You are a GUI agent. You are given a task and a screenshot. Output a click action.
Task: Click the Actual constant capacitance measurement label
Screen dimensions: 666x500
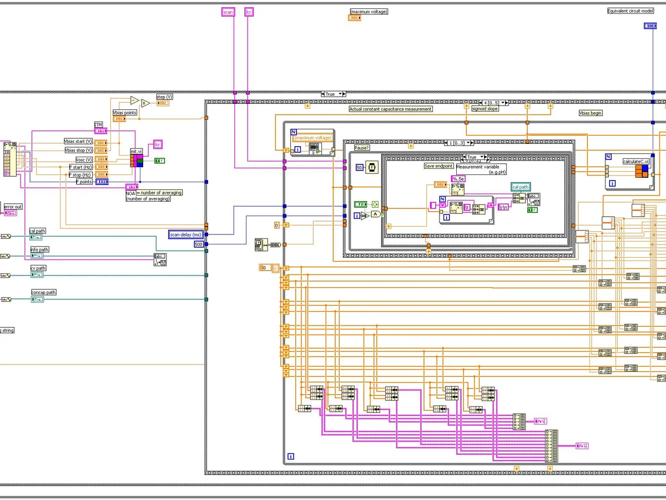[x=391, y=109]
